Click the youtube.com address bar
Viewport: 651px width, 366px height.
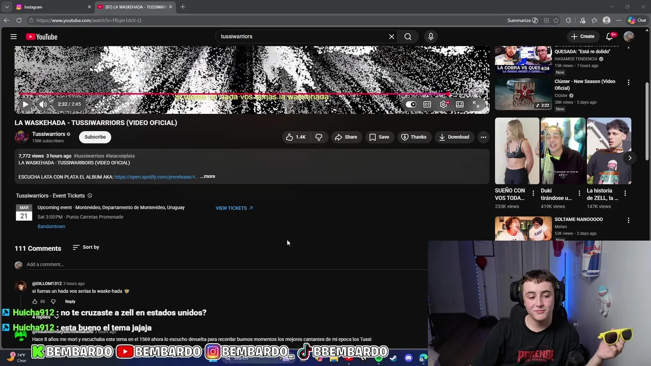(264, 20)
